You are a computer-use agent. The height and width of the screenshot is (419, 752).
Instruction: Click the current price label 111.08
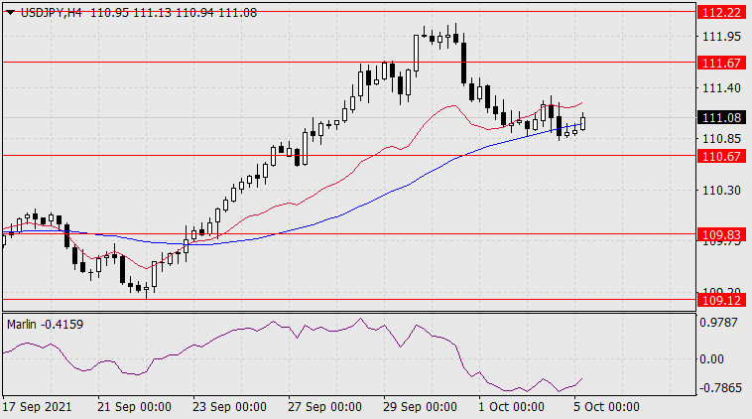[721, 117]
